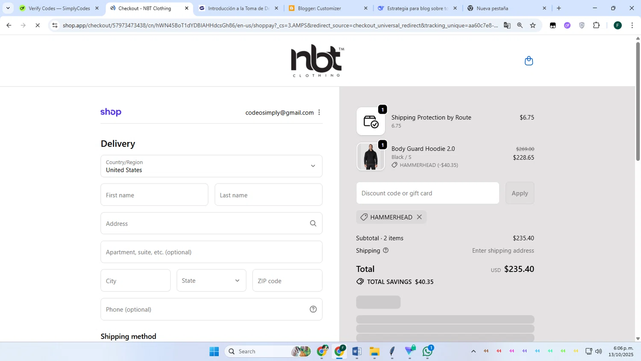Open the Windows Start menu
Screen dimensions: 641x361
click(214, 351)
